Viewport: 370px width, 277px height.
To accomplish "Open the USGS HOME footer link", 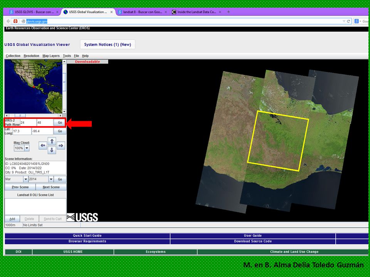I will pos(73,252).
